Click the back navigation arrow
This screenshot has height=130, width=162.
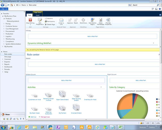tap(2, 5)
